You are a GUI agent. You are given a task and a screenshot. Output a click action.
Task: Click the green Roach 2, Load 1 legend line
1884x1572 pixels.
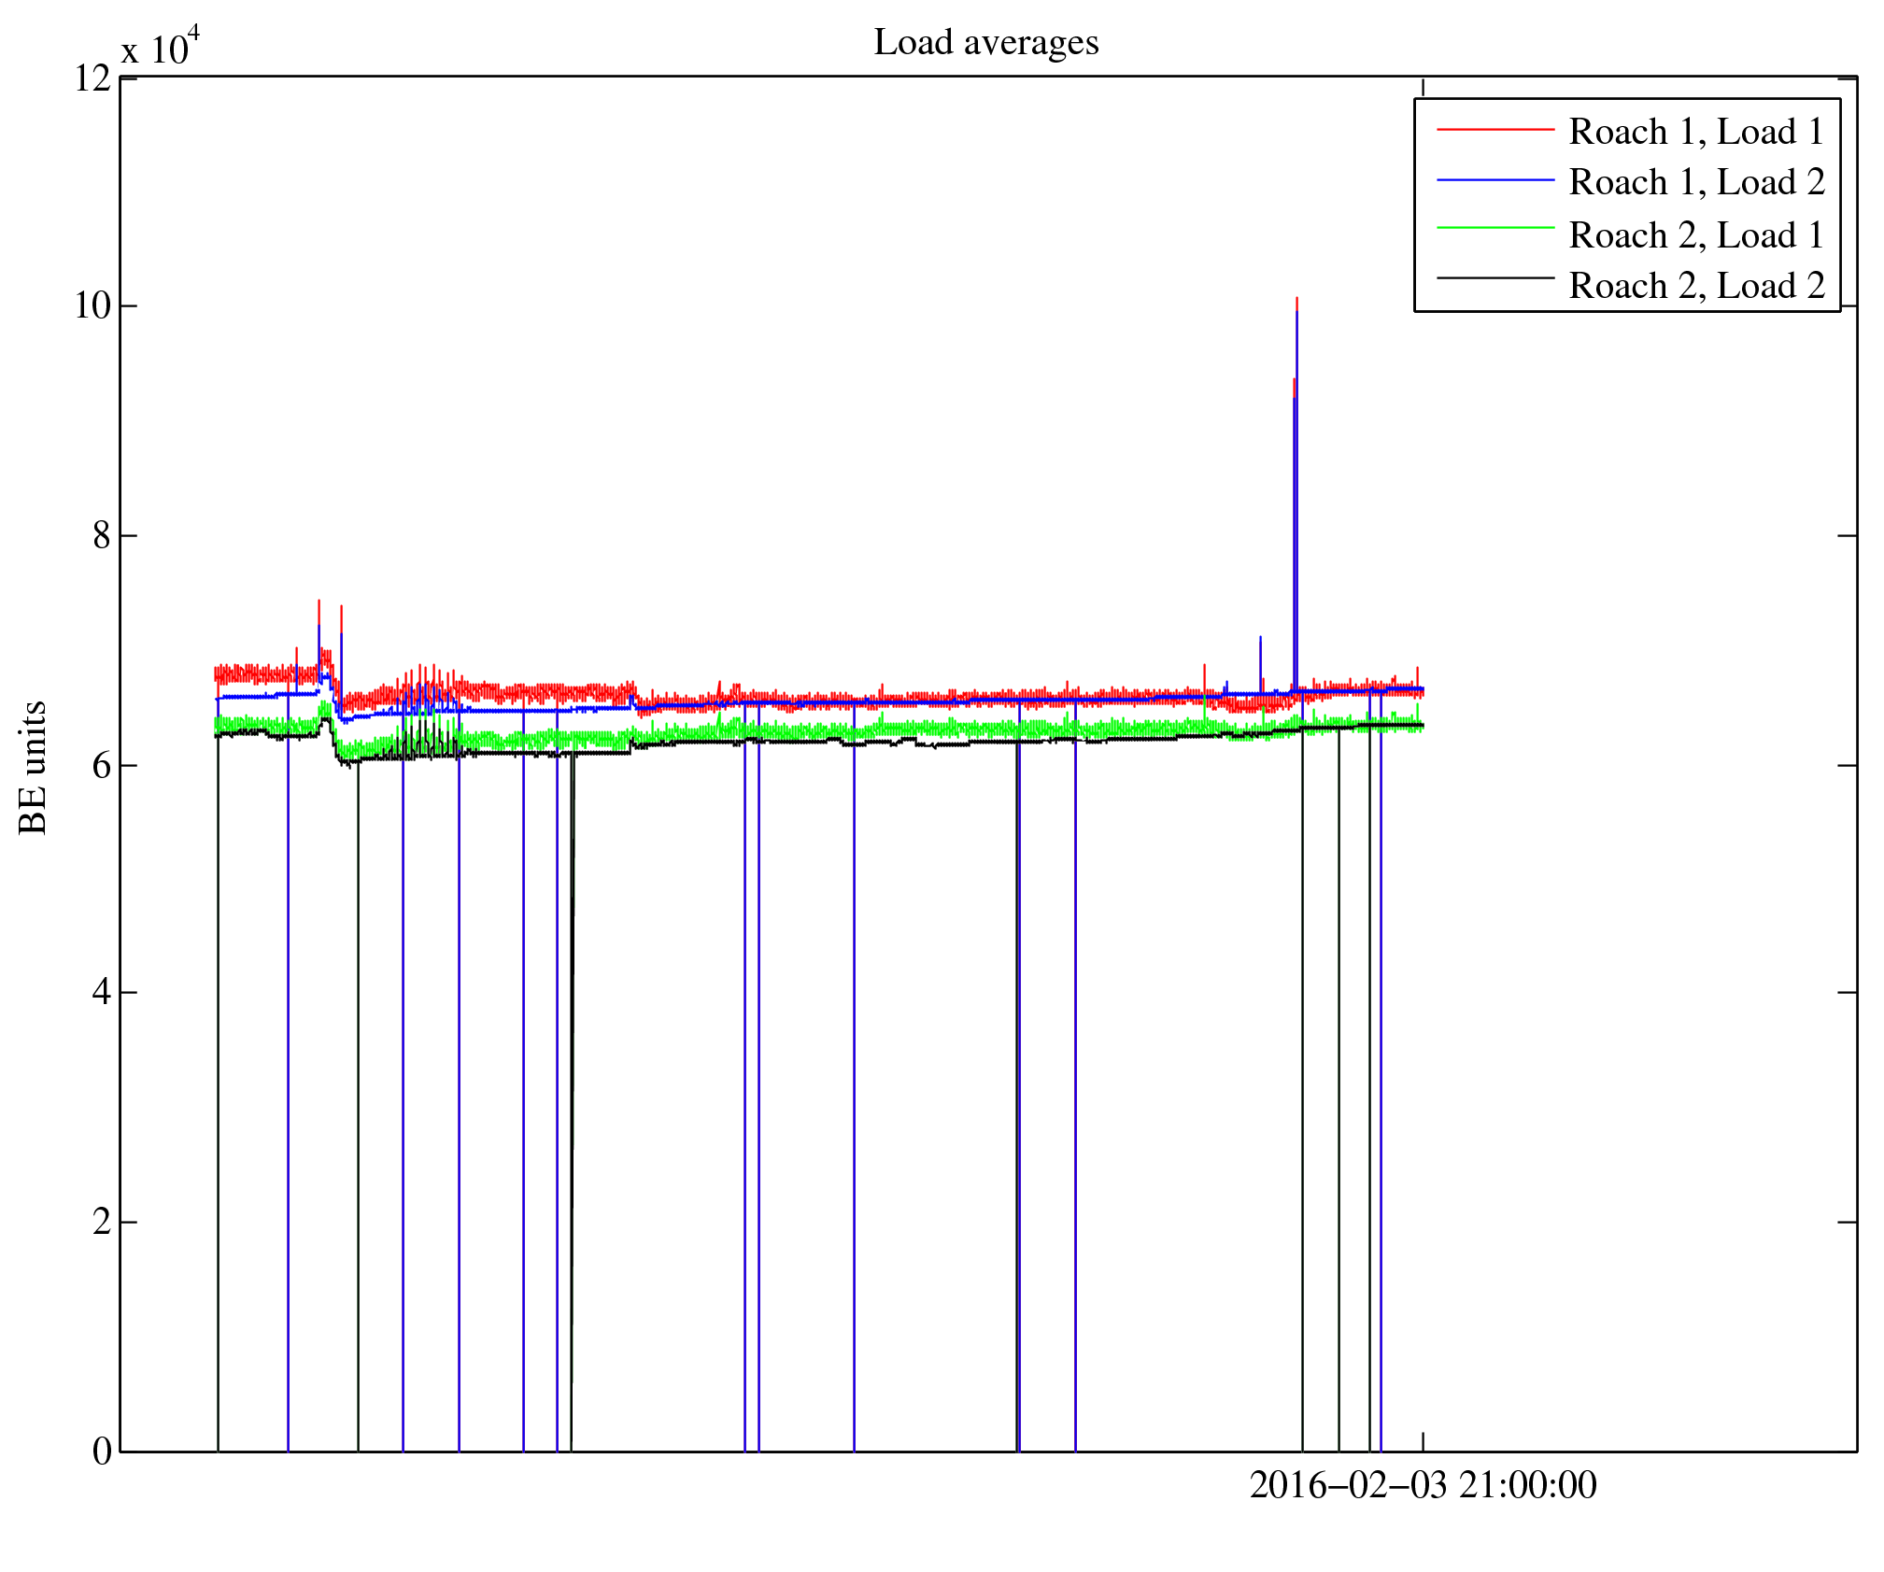click(1494, 227)
